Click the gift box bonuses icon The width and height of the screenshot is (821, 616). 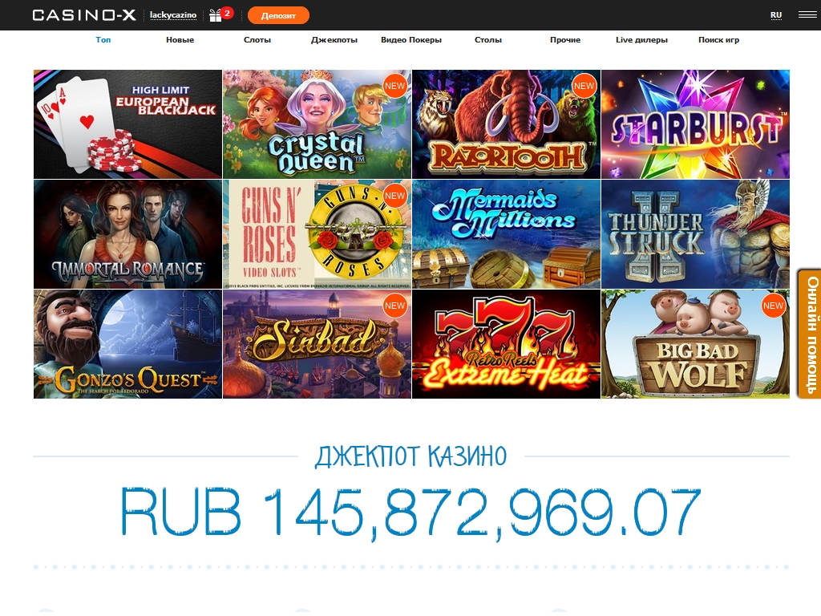(x=216, y=15)
